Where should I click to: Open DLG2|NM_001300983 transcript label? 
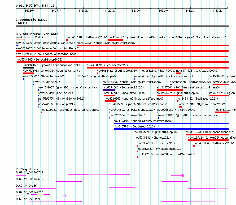29,199
